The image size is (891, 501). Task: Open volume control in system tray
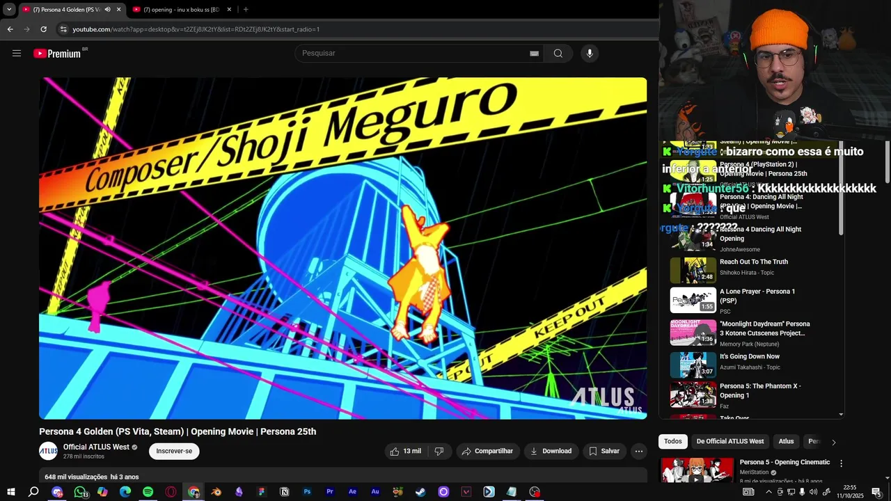pyautogui.click(x=813, y=492)
